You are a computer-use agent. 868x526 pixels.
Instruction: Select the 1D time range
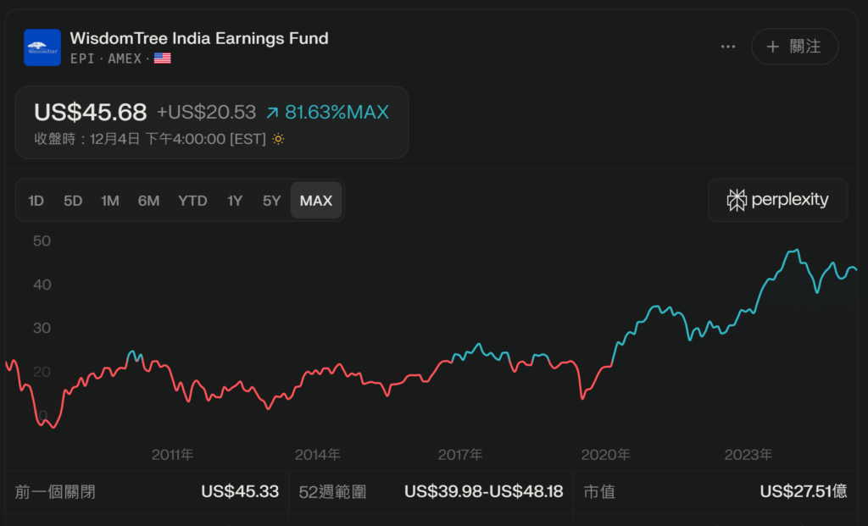36,201
